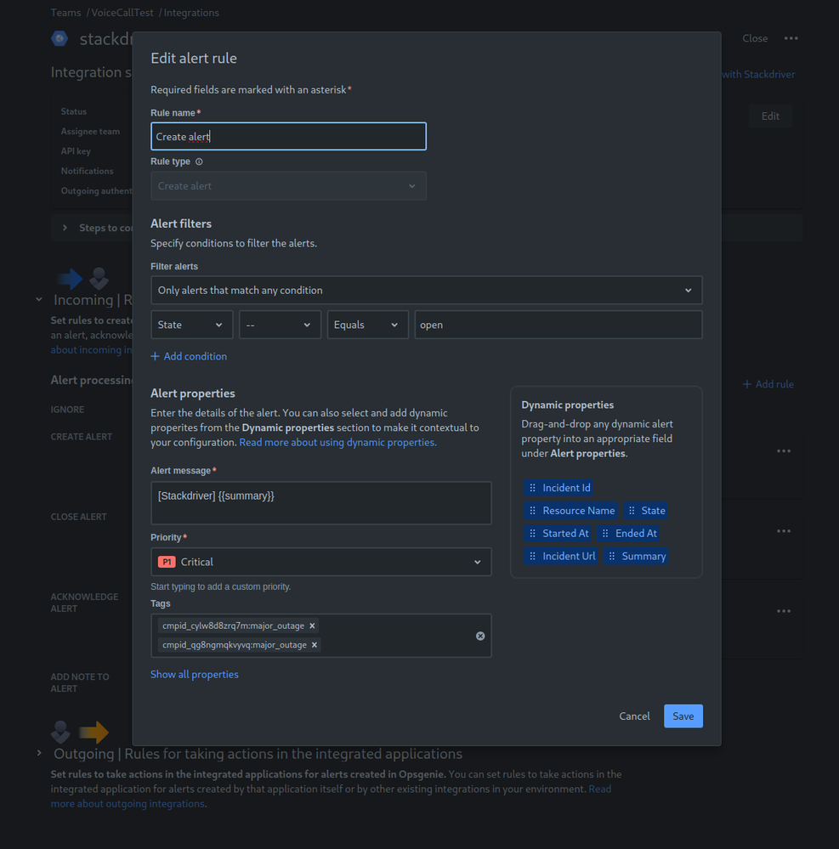Viewport: 839px width, 849px height.
Task: Click the Rule type info icon
Action: click(199, 161)
